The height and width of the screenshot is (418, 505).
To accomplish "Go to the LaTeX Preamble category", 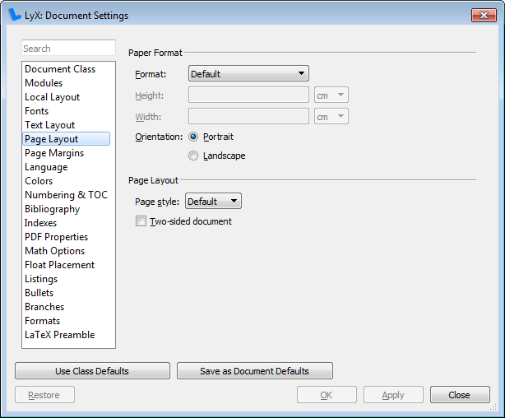I will (x=60, y=335).
